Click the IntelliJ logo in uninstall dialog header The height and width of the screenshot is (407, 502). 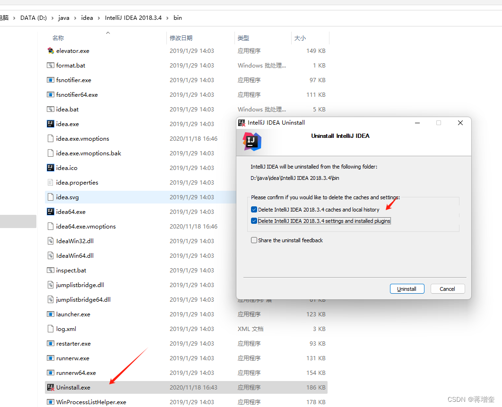click(252, 142)
